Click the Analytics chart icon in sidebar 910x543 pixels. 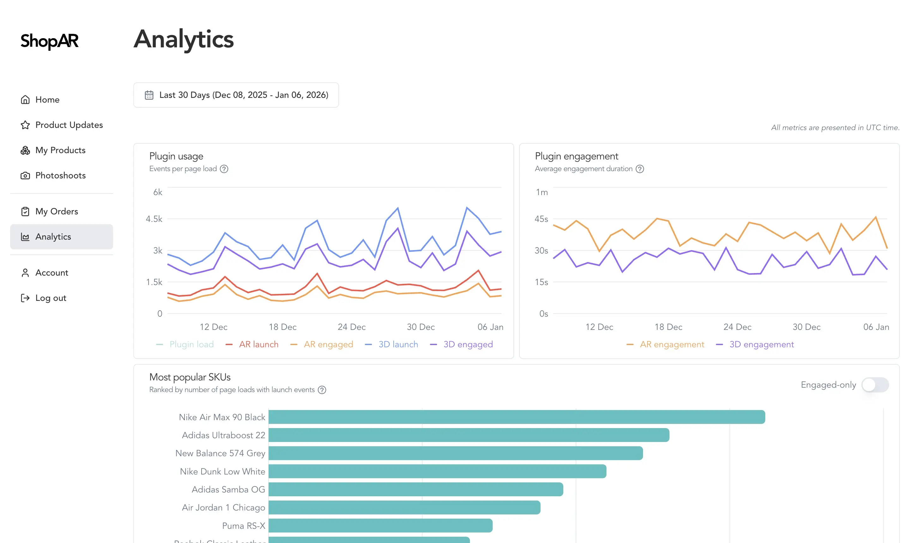click(25, 236)
